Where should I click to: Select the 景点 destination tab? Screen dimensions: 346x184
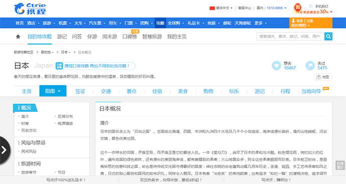131,91
